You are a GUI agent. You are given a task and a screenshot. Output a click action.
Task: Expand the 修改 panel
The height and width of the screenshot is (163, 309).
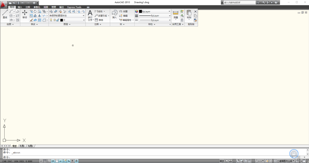tap(34, 24)
